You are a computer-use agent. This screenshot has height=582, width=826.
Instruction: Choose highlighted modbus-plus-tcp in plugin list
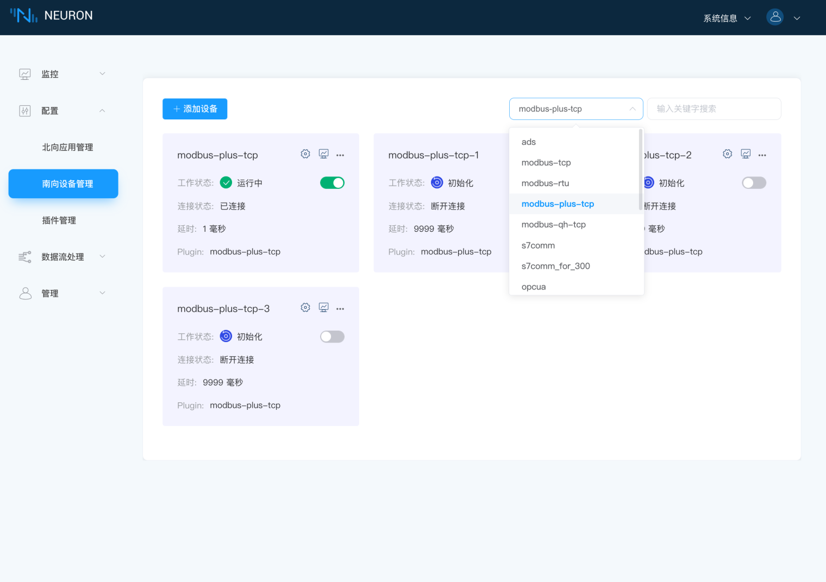[574, 204]
